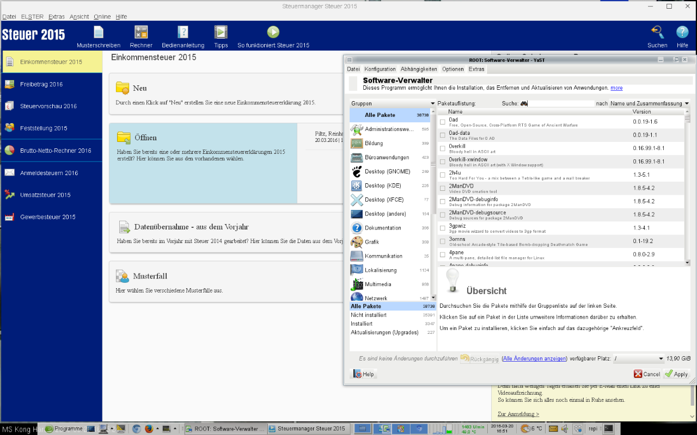Open 'Name und Zusammenfassung' search dropdown

tap(650, 103)
